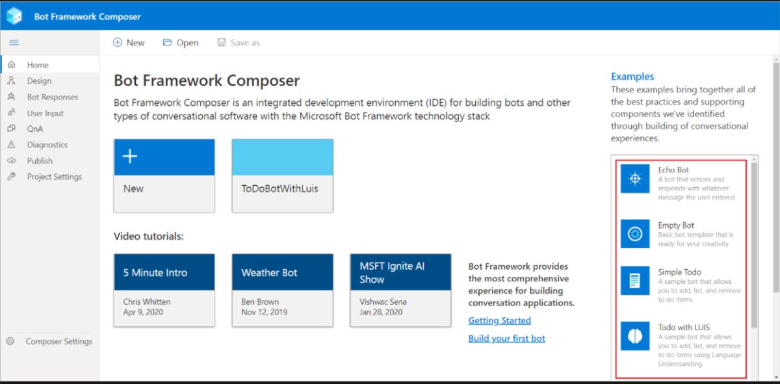
Task: Select the Simple Todo example title
Action: pyautogui.click(x=679, y=272)
